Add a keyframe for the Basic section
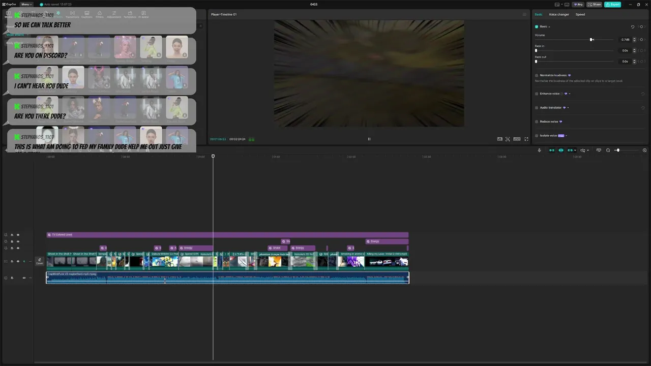 (641, 26)
